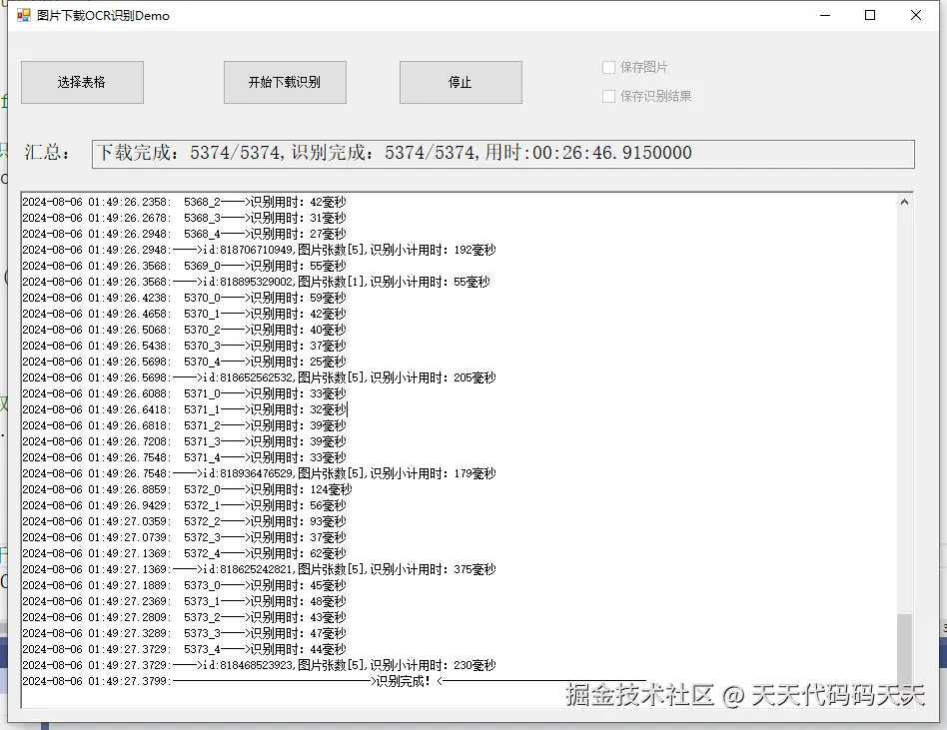The width and height of the screenshot is (947, 730).
Task: Click the scrollbar up arrow
Action: [x=905, y=199]
